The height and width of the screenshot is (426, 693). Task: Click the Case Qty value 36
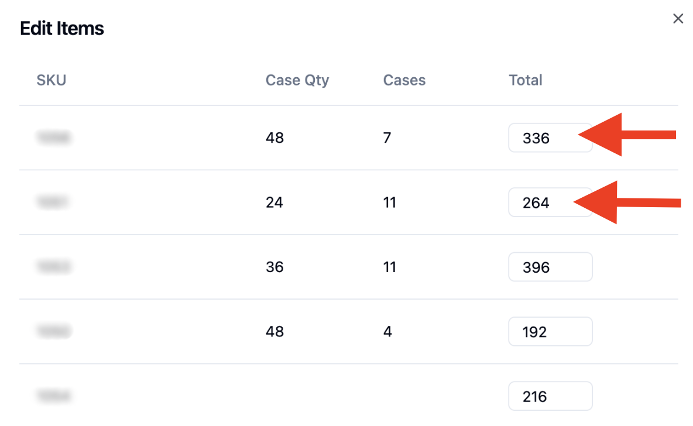[275, 267]
